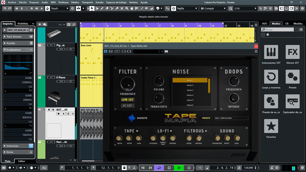The height and width of the screenshot is (172, 306).
Task: Open the Proyecto menu
Action: (34, 2)
